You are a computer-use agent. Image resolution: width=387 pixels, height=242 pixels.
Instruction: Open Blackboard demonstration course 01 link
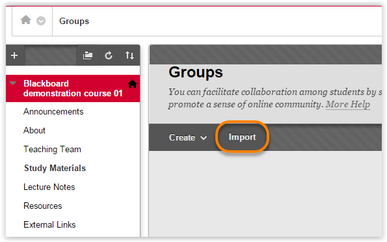pyautogui.click(x=73, y=88)
